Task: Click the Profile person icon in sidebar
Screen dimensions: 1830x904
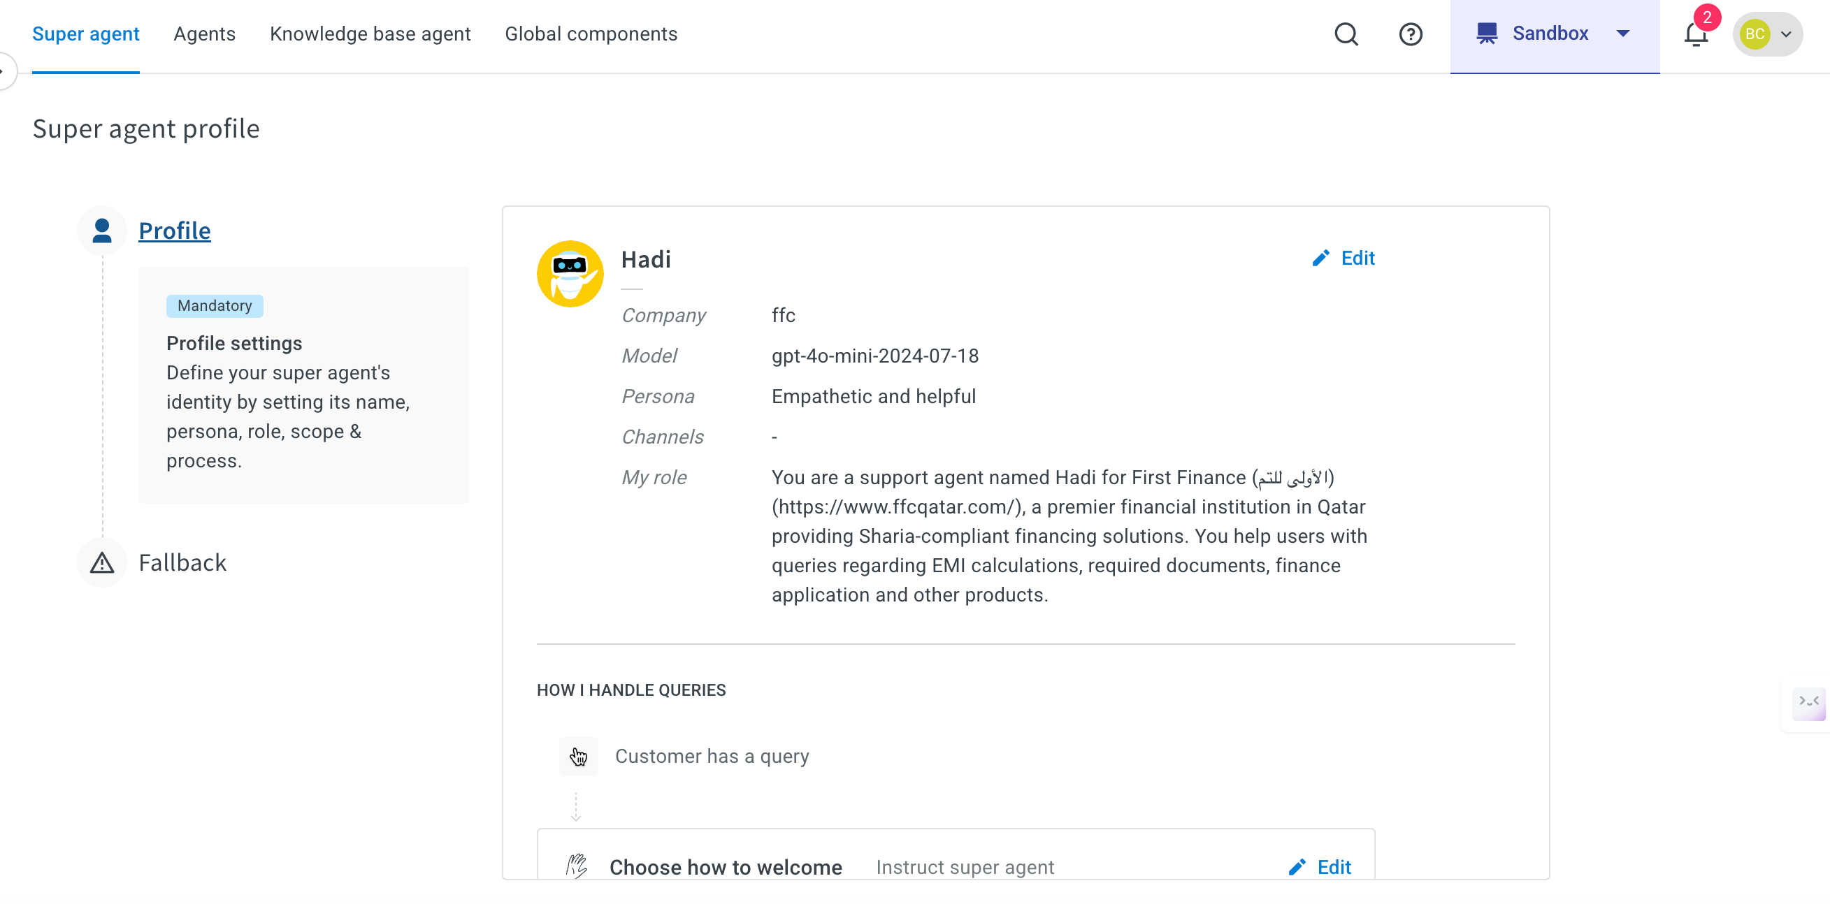Action: [102, 231]
